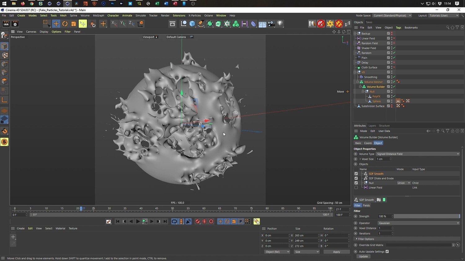
Task: Switch to the Coord. tab
Action: [x=368, y=143]
